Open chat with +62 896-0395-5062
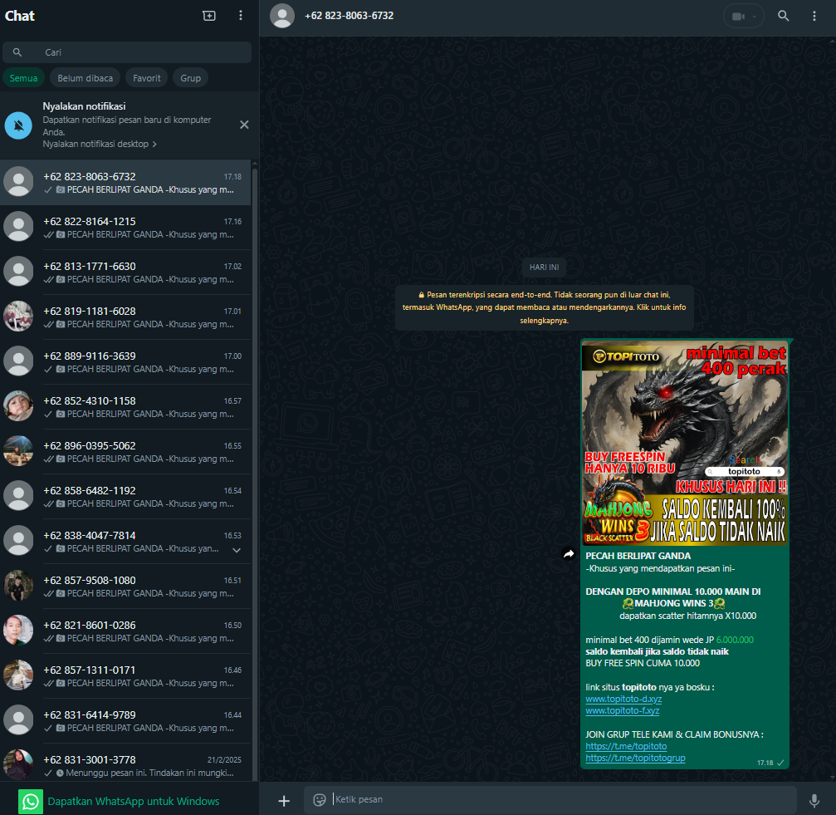836x815 pixels. 126,451
